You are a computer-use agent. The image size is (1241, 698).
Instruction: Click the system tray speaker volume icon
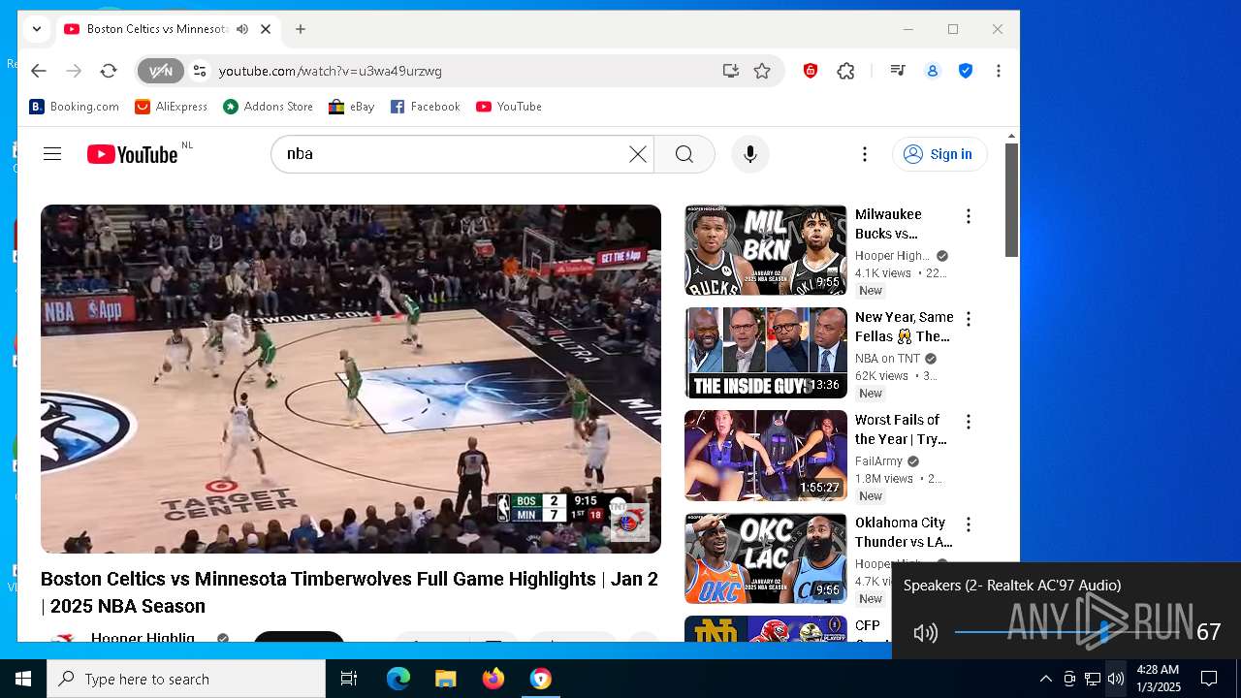click(x=1116, y=679)
